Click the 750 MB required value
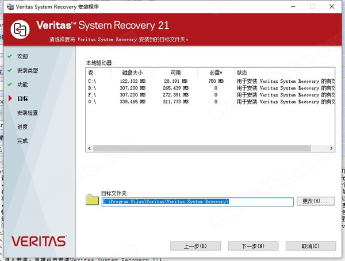Viewport: 345px width, 261px height. pos(216,81)
